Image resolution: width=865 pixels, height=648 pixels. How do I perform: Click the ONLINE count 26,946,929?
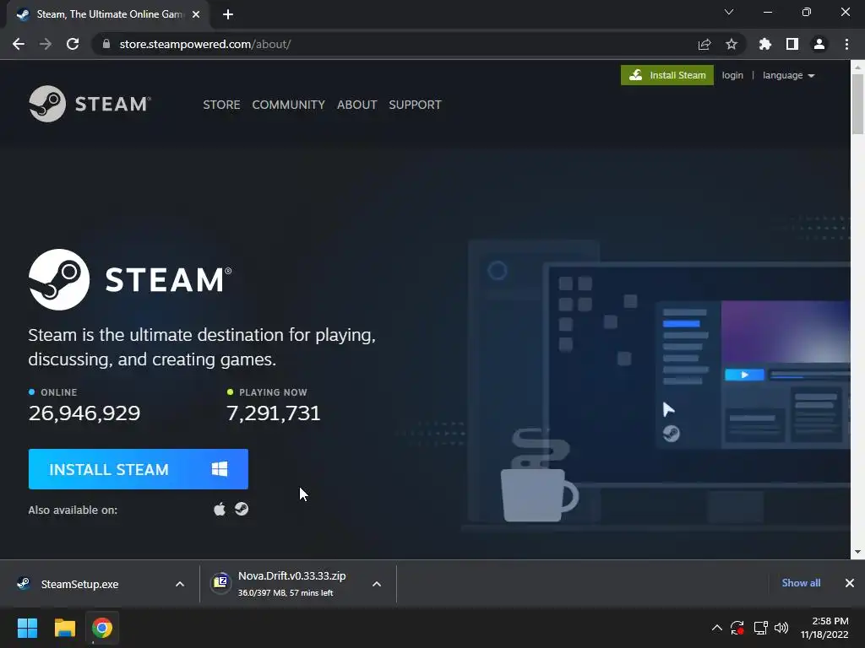(84, 413)
